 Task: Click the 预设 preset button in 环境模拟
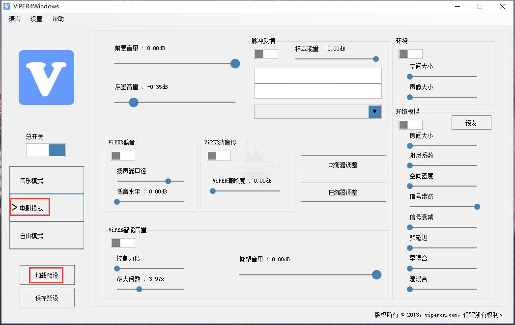coord(471,122)
